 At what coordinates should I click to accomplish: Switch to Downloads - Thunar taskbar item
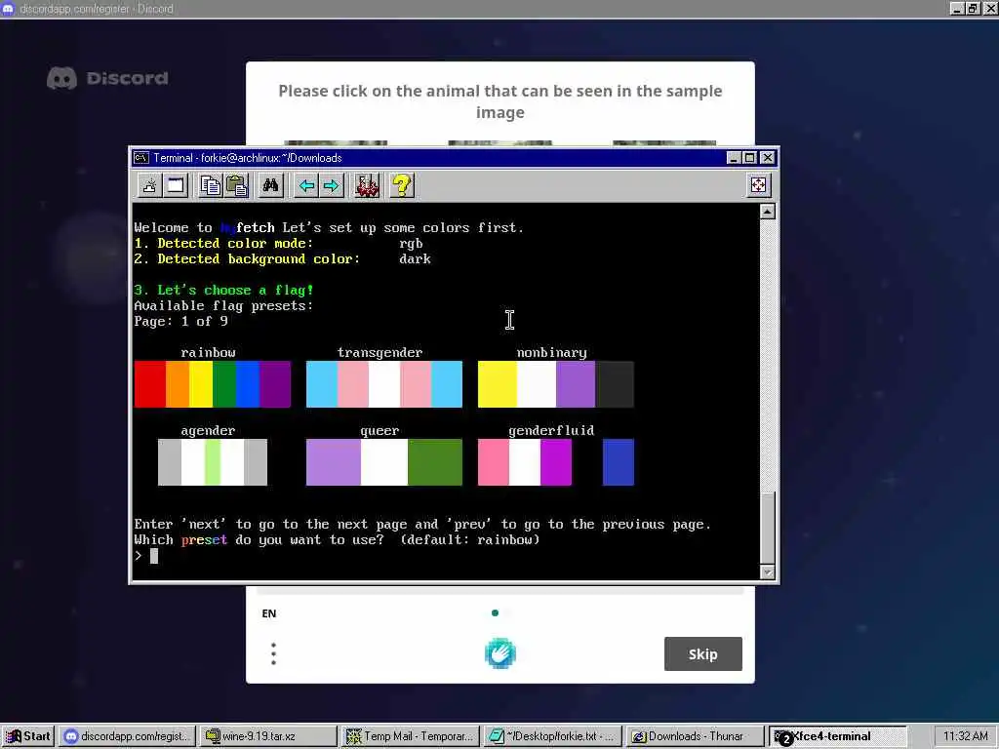694,736
